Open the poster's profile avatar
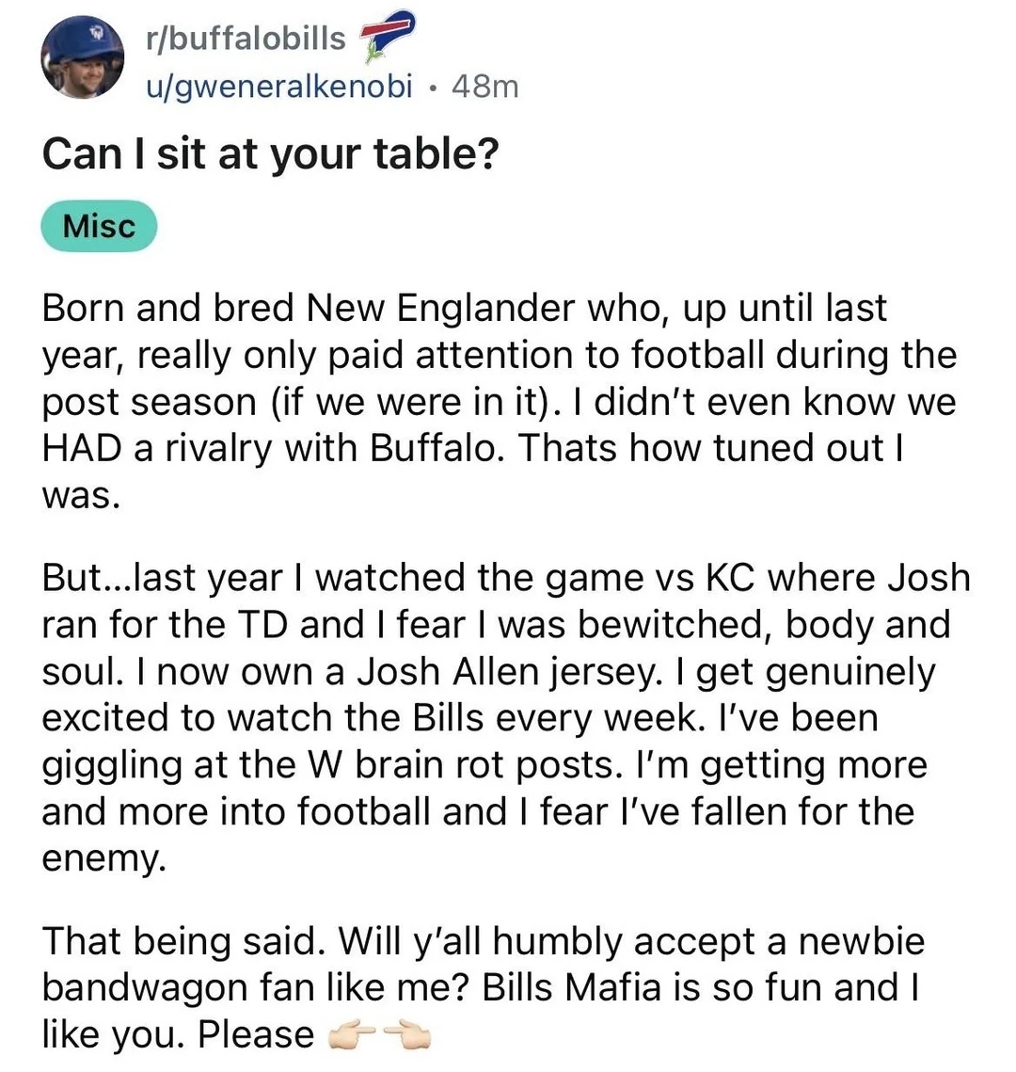Screen dimensions: 1016x1072 82,57
